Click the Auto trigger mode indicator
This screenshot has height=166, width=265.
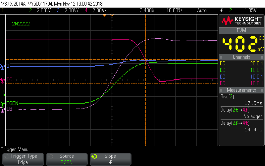click(x=202, y=11)
